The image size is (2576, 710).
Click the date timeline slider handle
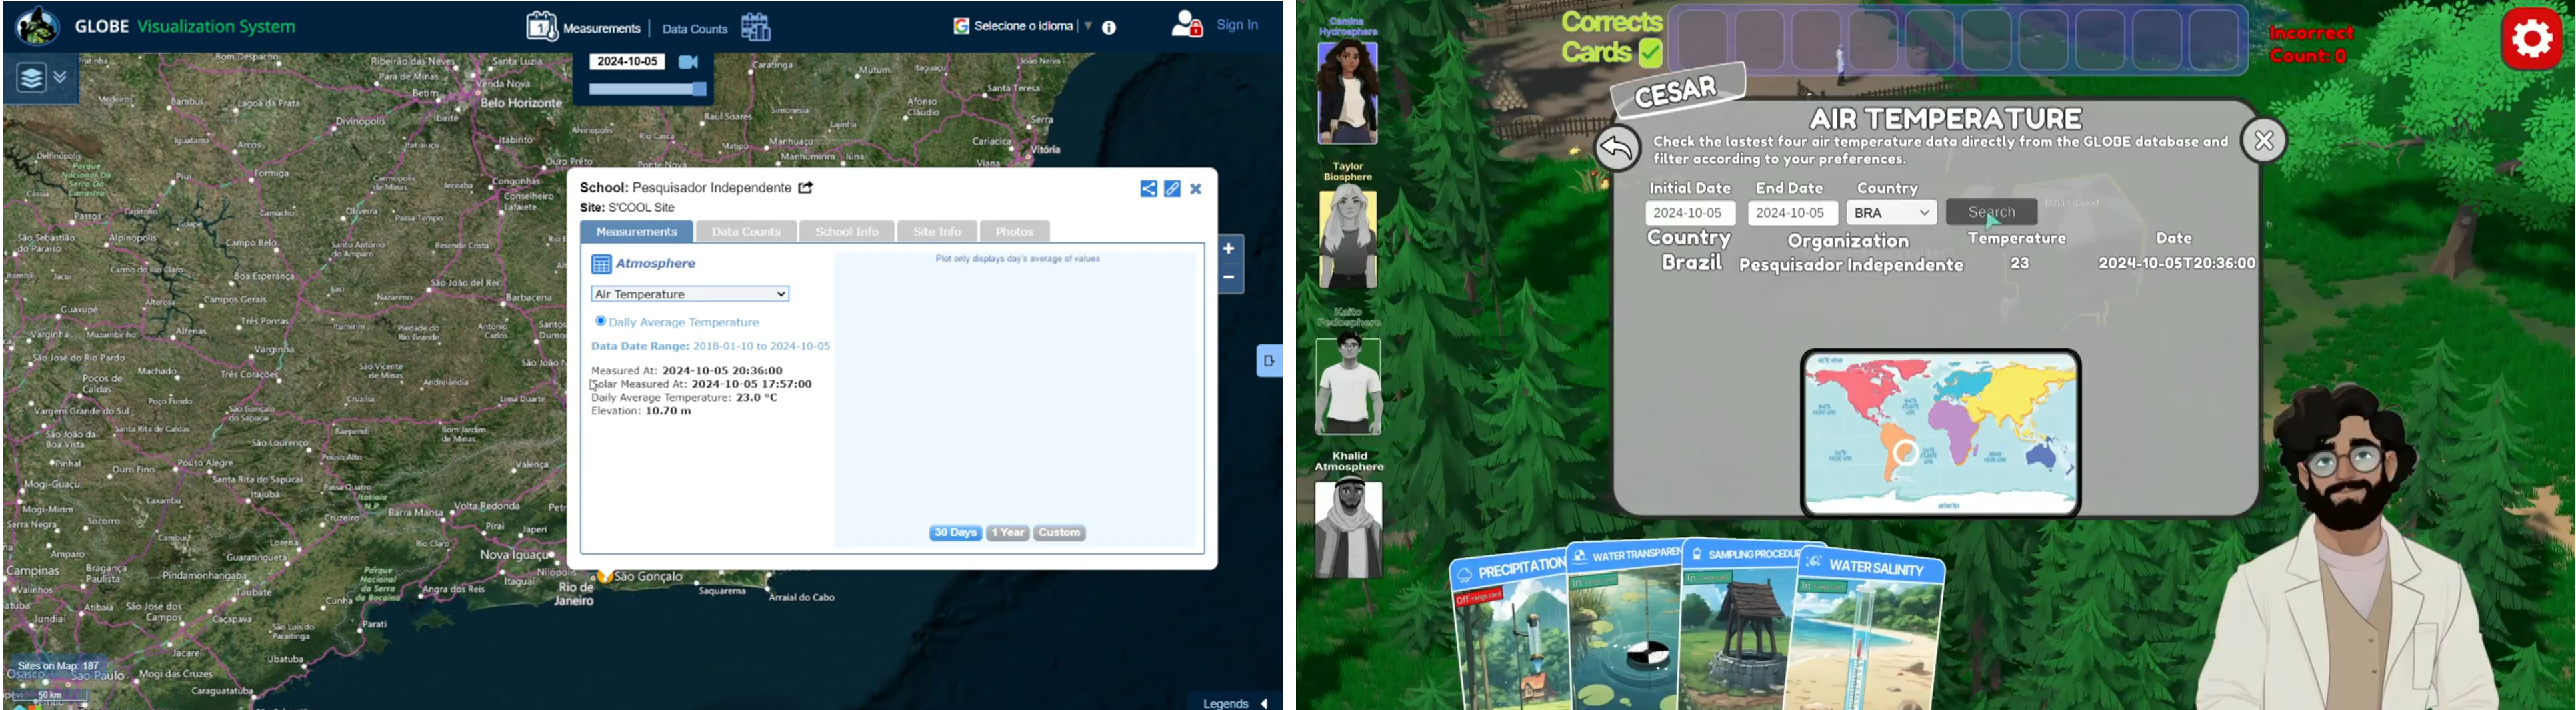point(700,89)
